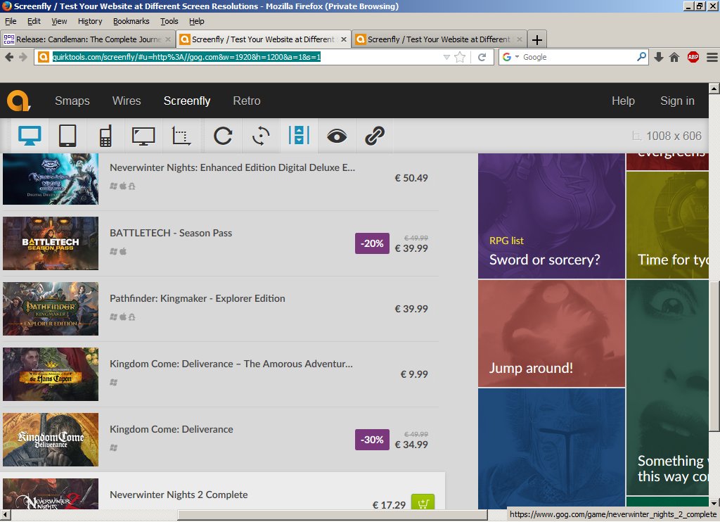The width and height of the screenshot is (720, 522).
Task: Open Smaps in the top navigation
Action: pos(72,101)
